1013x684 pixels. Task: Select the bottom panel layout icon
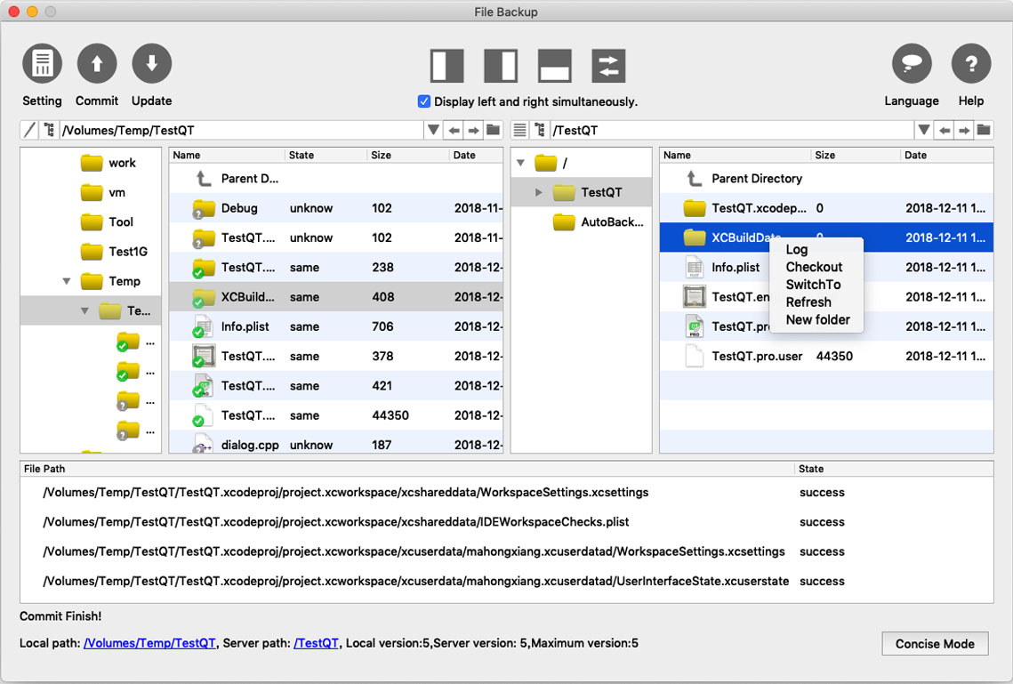(554, 65)
